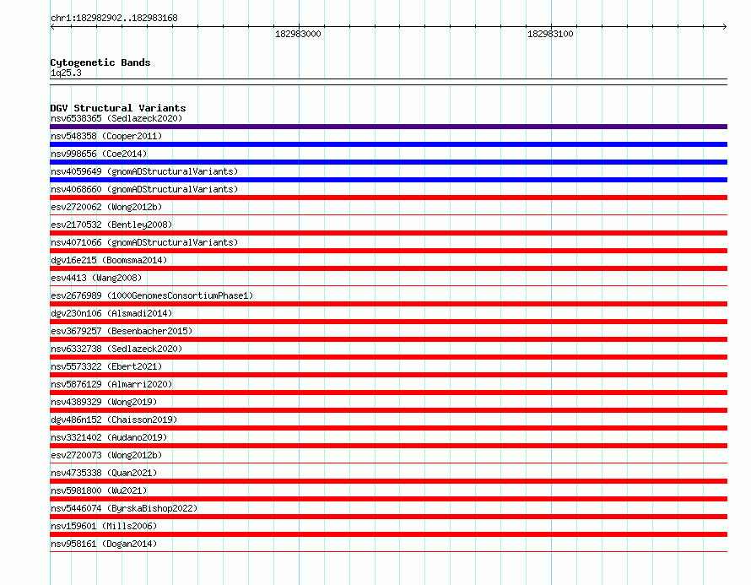Select nsv159601 (Mills2006) label
The image size is (751, 585).
pos(104,526)
